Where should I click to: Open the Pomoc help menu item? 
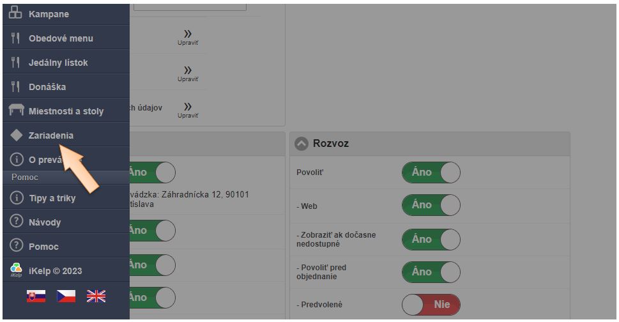coord(43,247)
